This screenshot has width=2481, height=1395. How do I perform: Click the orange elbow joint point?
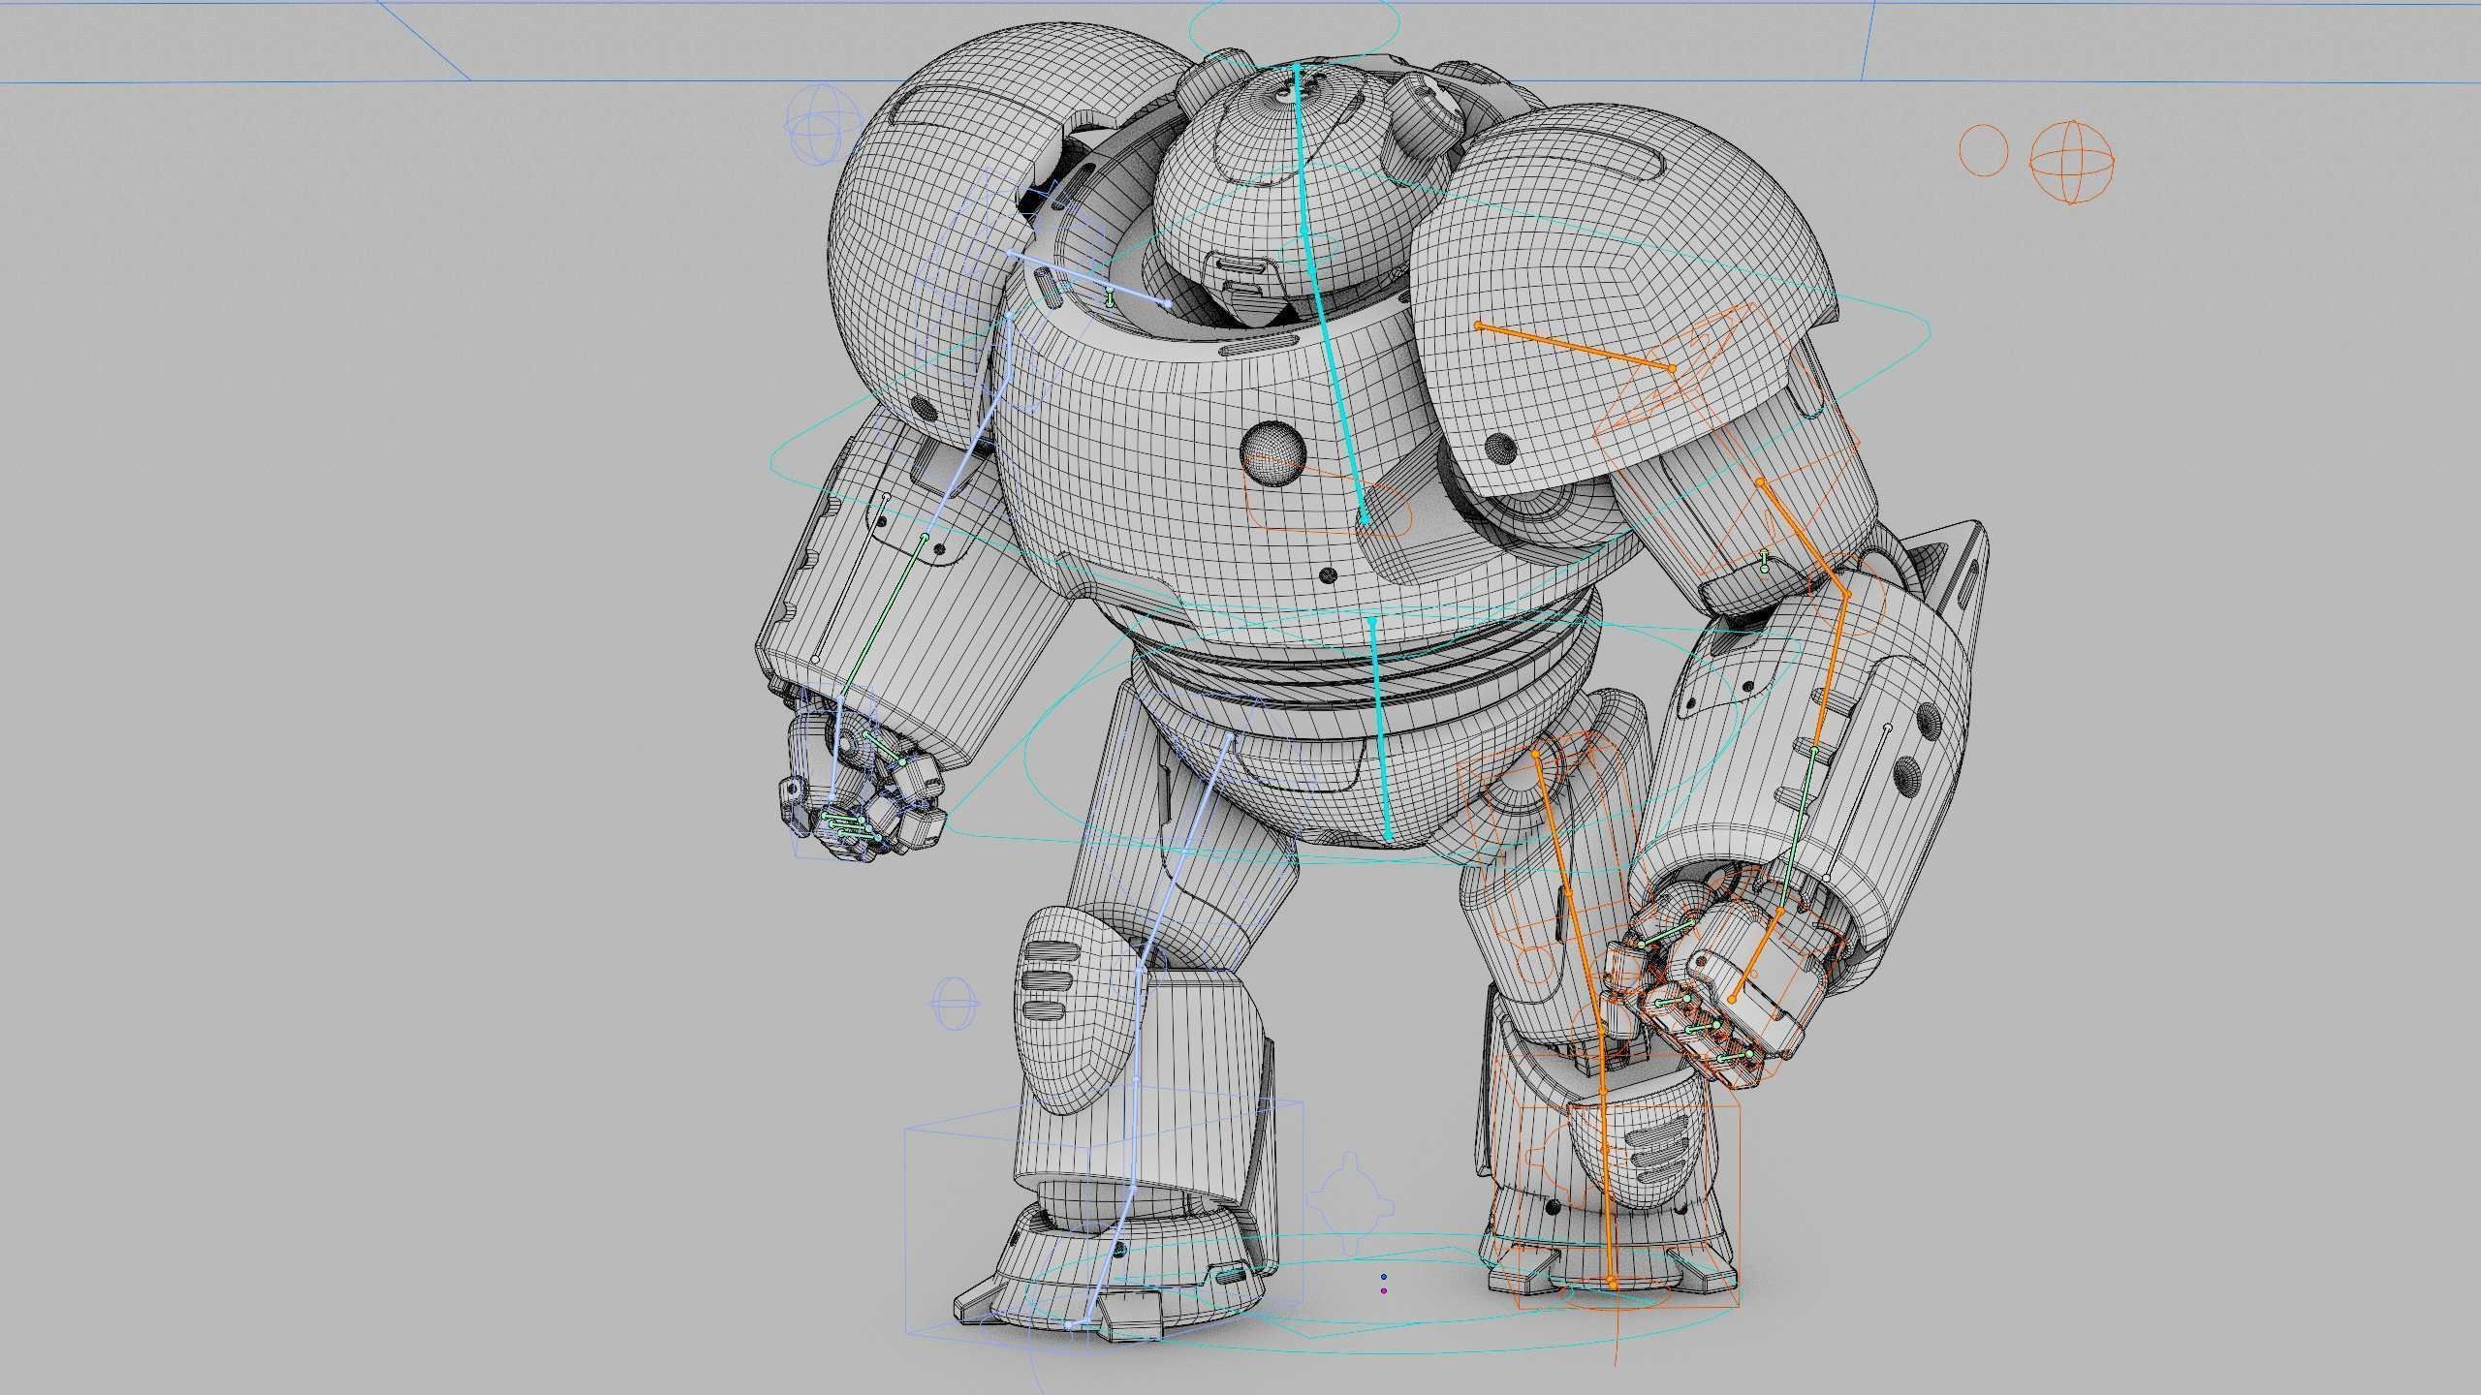click(x=1847, y=594)
